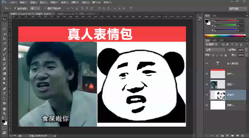
Task: Select the Crop tool
Action: tap(4, 39)
